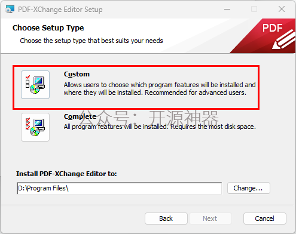Go Back to the previous setup step
The image size is (296, 234).
click(x=166, y=218)
